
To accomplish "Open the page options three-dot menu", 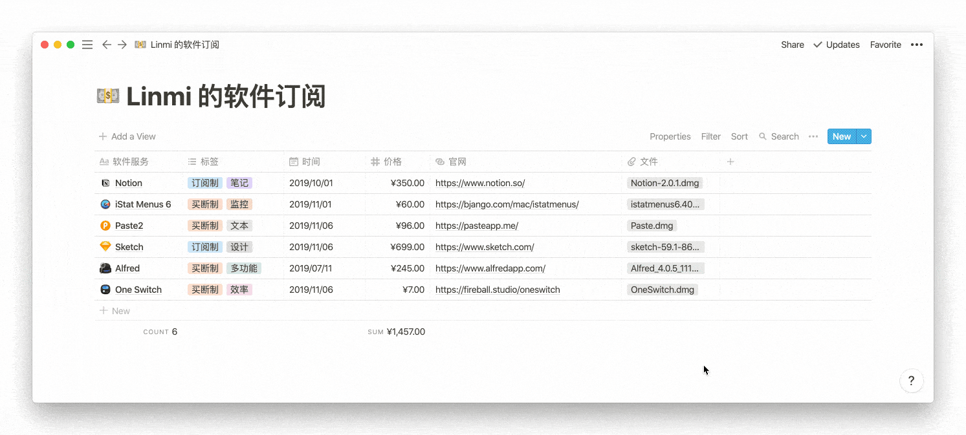I will (x=917, y=45).
